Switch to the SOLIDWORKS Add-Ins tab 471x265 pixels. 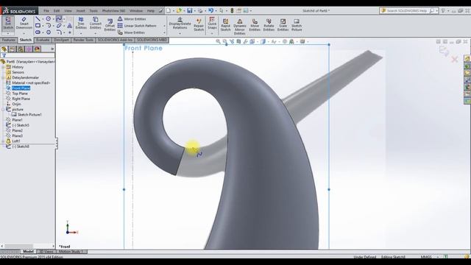tap(115, 40)
